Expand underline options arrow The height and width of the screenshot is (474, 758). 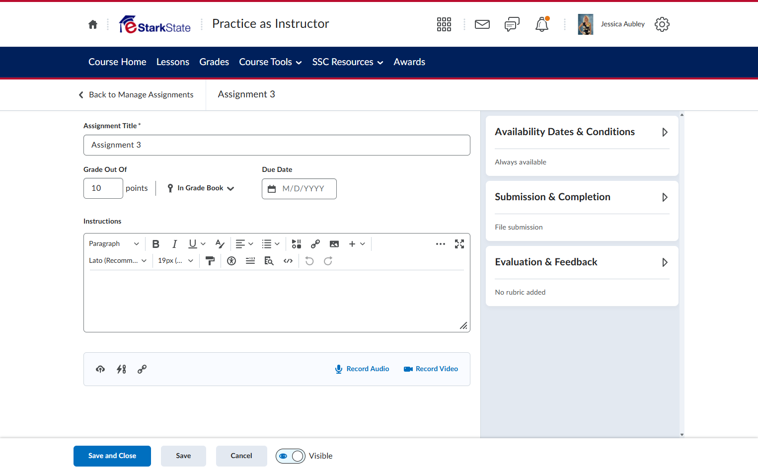click(203, 244)
